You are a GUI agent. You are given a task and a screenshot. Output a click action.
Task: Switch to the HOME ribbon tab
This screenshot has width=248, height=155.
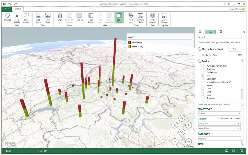click(x=18, y=9)
